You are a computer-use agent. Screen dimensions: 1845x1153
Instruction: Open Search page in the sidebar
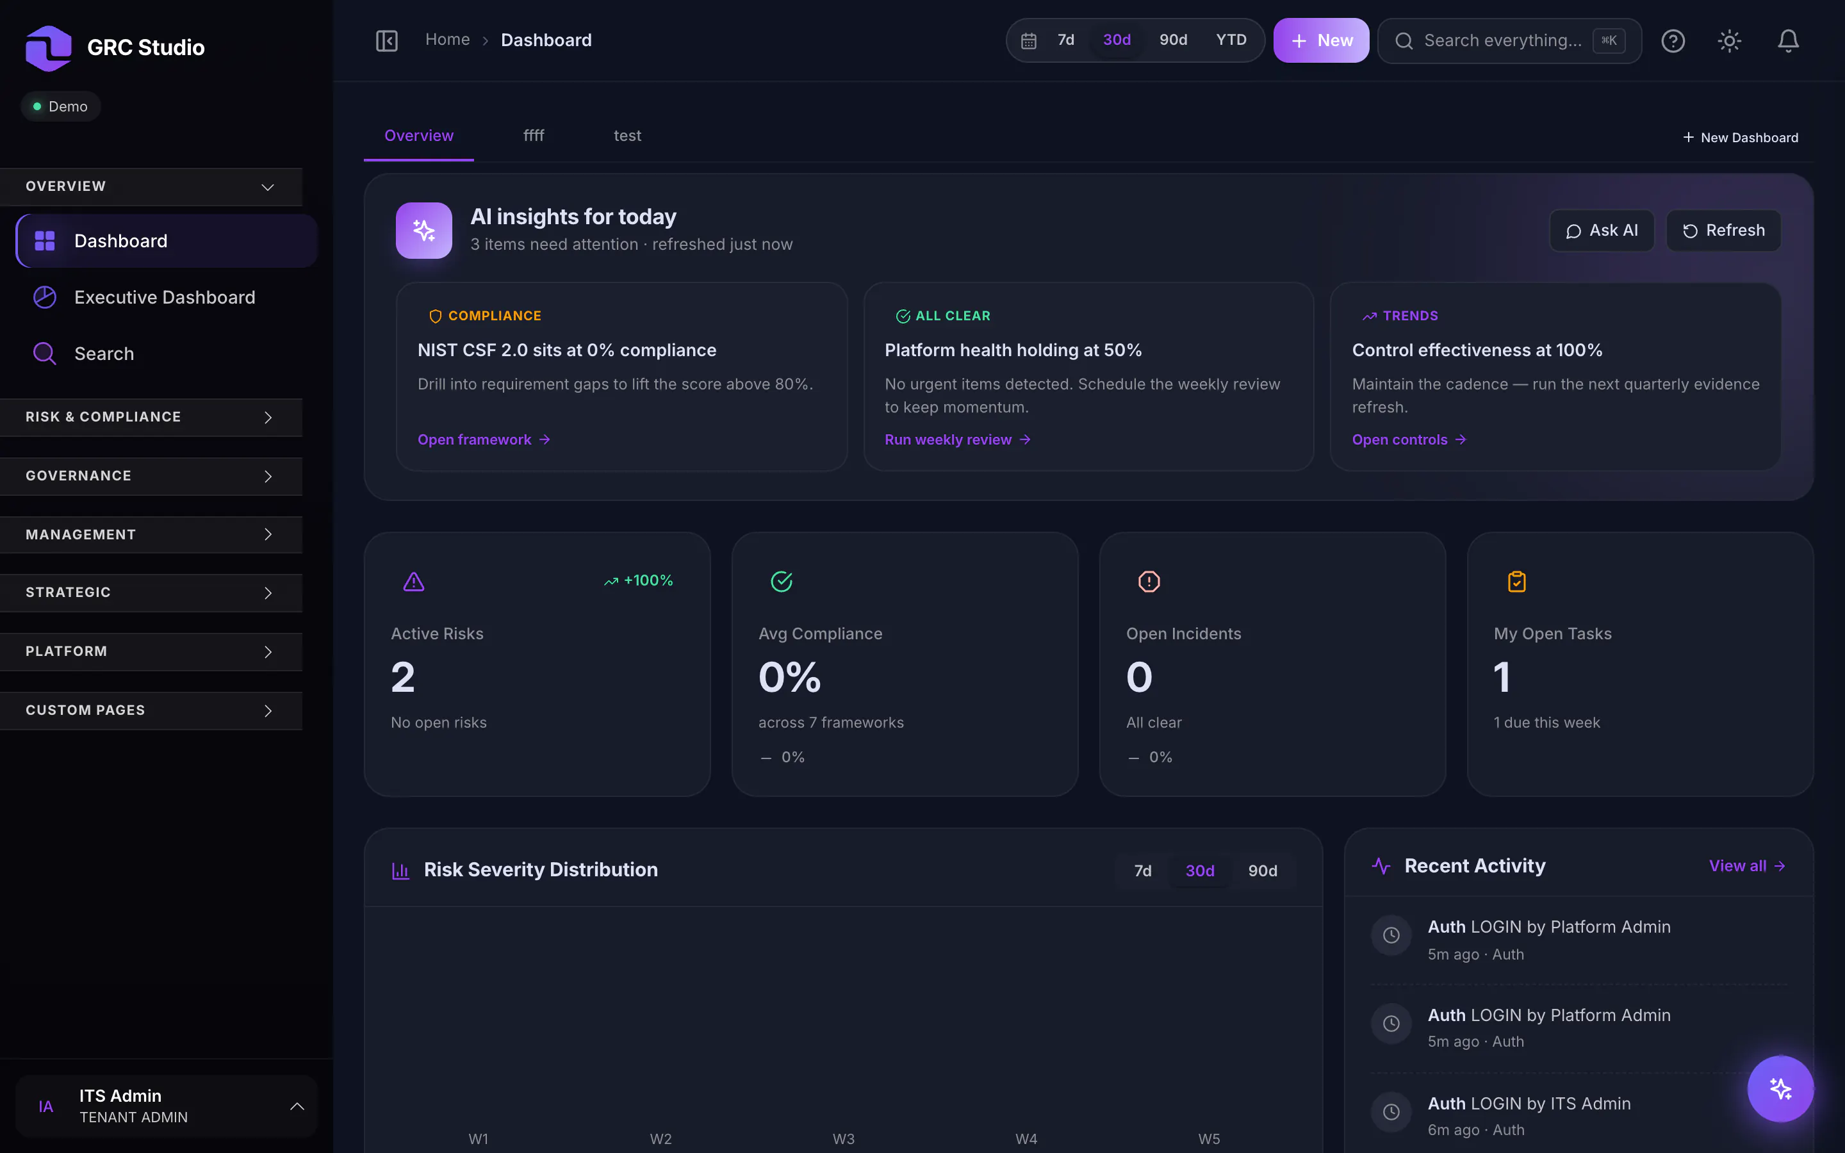pos(166,354)
